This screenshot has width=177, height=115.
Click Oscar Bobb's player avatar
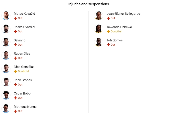(x=6, y=95)
